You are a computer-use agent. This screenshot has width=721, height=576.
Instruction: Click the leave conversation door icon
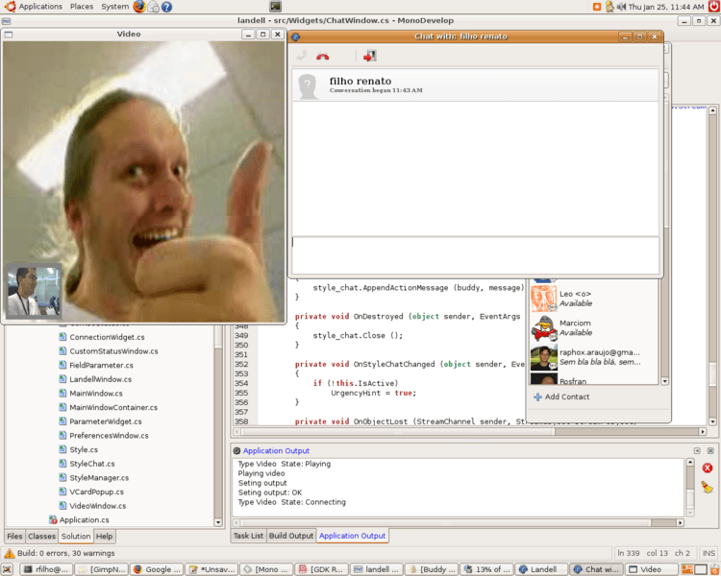click(369, 57)
